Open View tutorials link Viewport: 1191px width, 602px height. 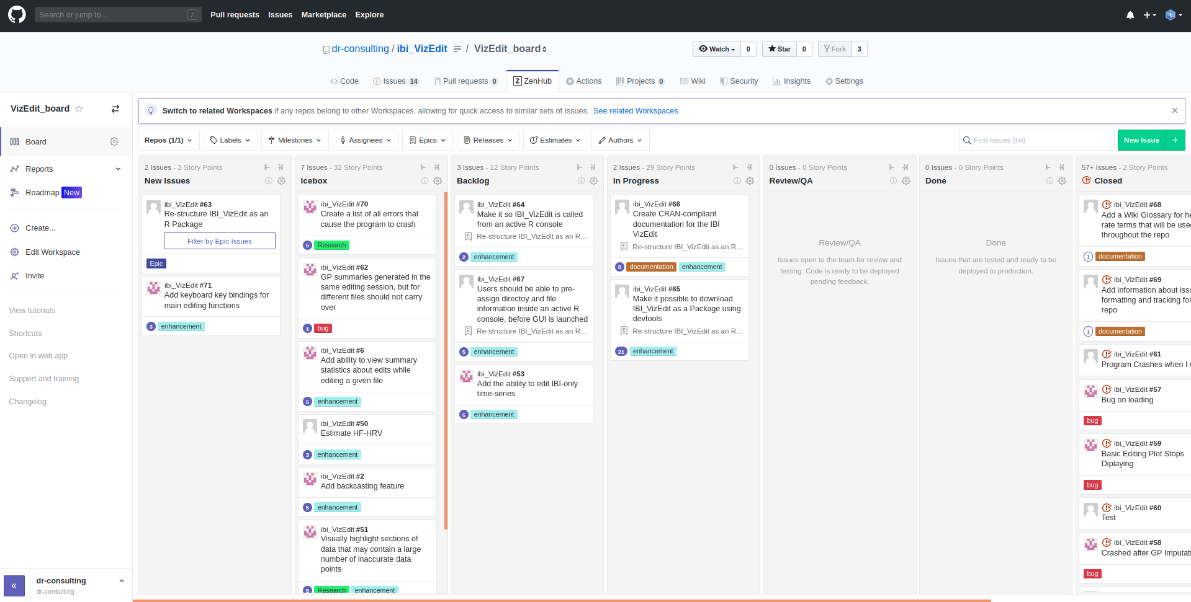tap(32, 311)
